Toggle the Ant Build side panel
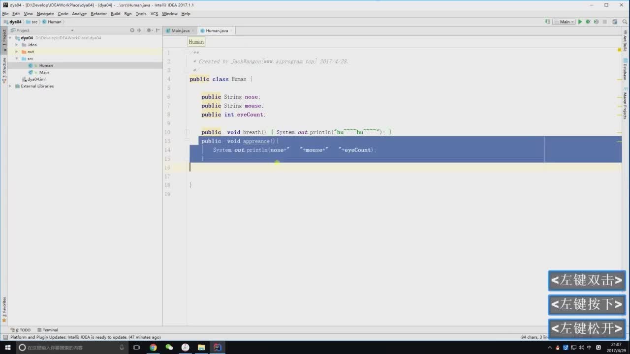This screenshot has width=630, height=354. click(625, 41)
